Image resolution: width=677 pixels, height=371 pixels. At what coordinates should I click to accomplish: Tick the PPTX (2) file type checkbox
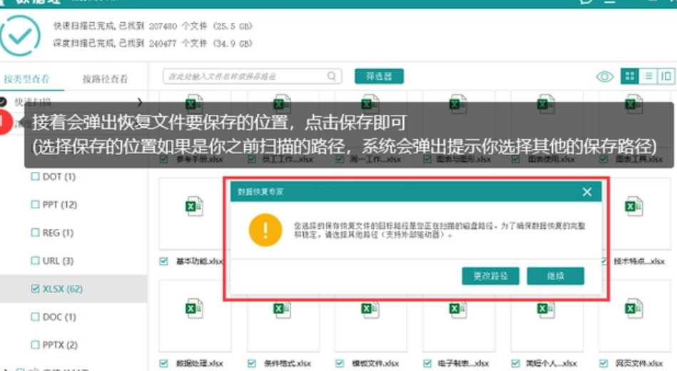[36, 345]
